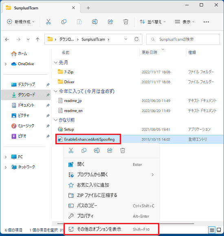Click the Cut icon in context menu
Viewport: 224px width, 236px height.
[x=71, y=150]
